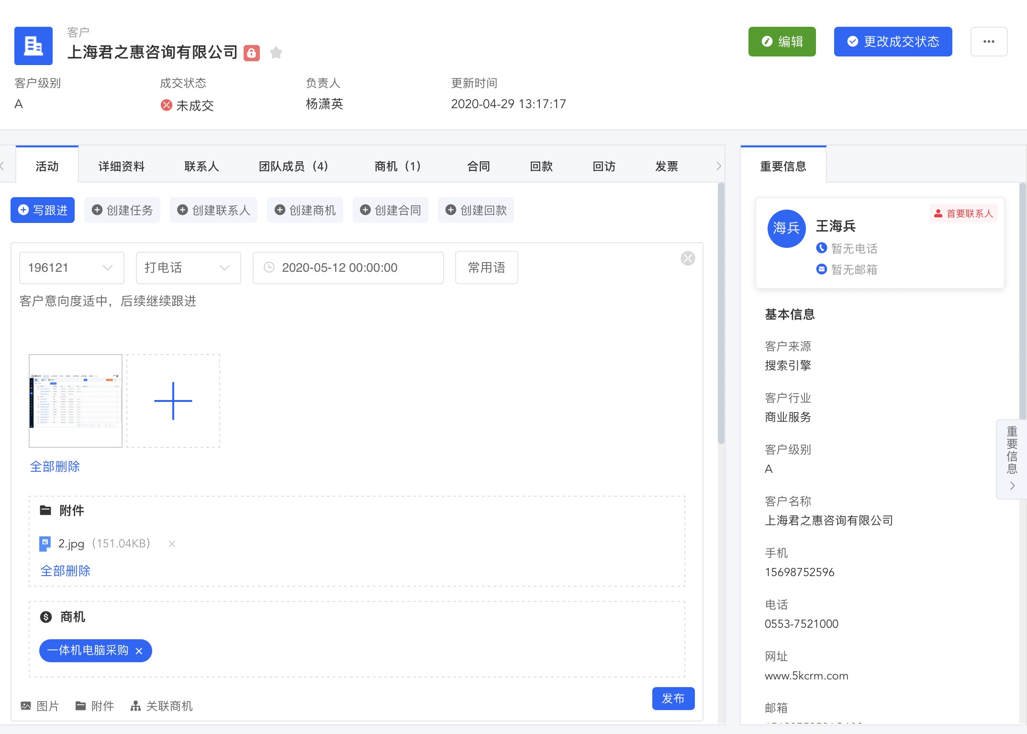Expand the 打电话 follow-up type dropdown
1027x734 pixels.
(188, 267)
